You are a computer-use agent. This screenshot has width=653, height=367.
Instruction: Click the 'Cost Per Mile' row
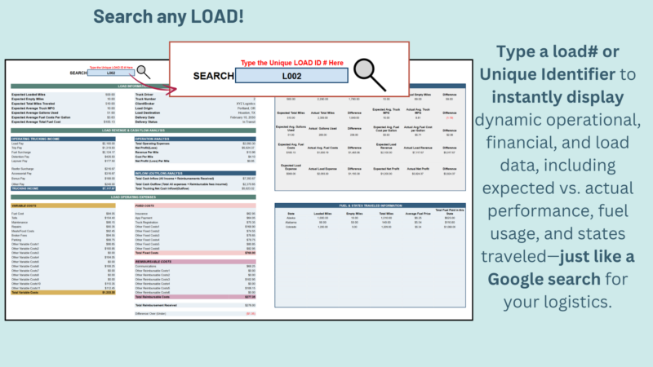click(195, 157)
